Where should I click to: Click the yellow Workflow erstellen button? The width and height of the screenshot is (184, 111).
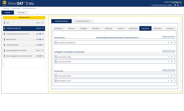[24, 18]
